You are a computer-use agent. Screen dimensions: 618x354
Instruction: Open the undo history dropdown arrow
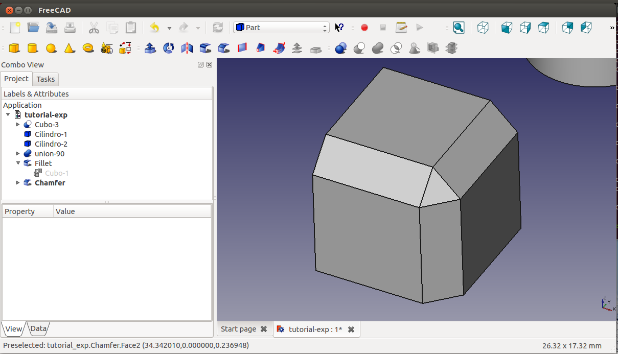point(169,28)
